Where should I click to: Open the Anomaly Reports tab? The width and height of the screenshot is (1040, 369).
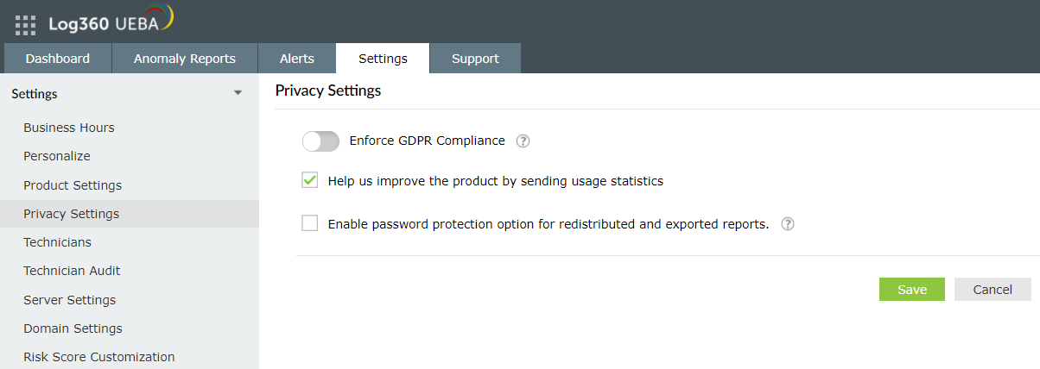pyautogui.click(x=185, y=59)
